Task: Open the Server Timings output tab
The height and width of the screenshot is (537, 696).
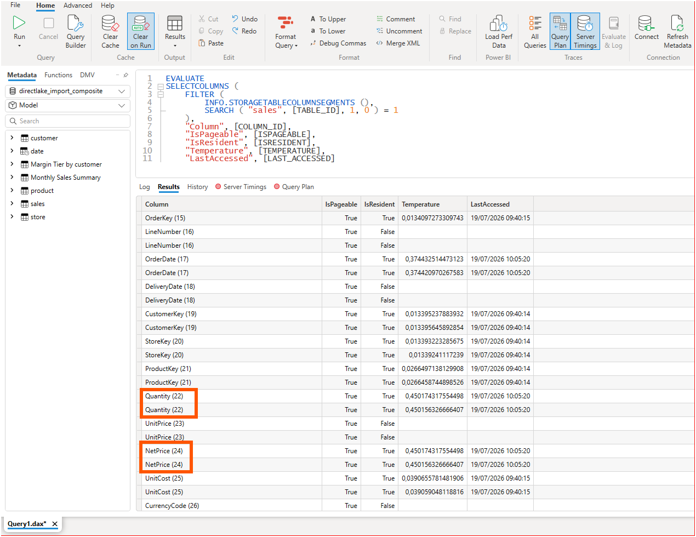Action: click(241, 187)
